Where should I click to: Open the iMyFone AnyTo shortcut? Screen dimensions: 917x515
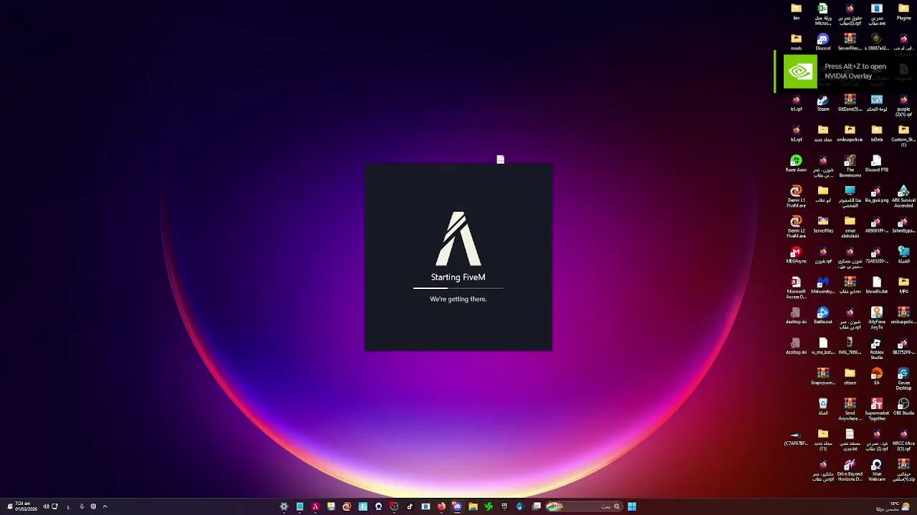pyautogui.click(x=876, y=318)
